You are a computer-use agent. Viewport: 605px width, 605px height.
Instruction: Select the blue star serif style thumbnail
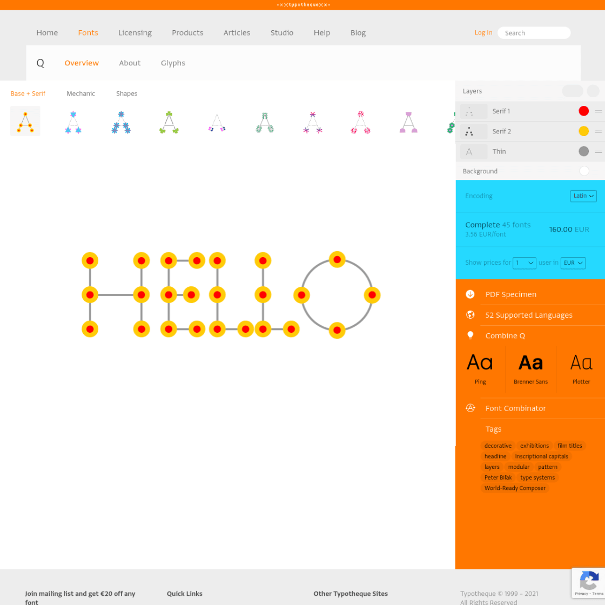point(73,122)
